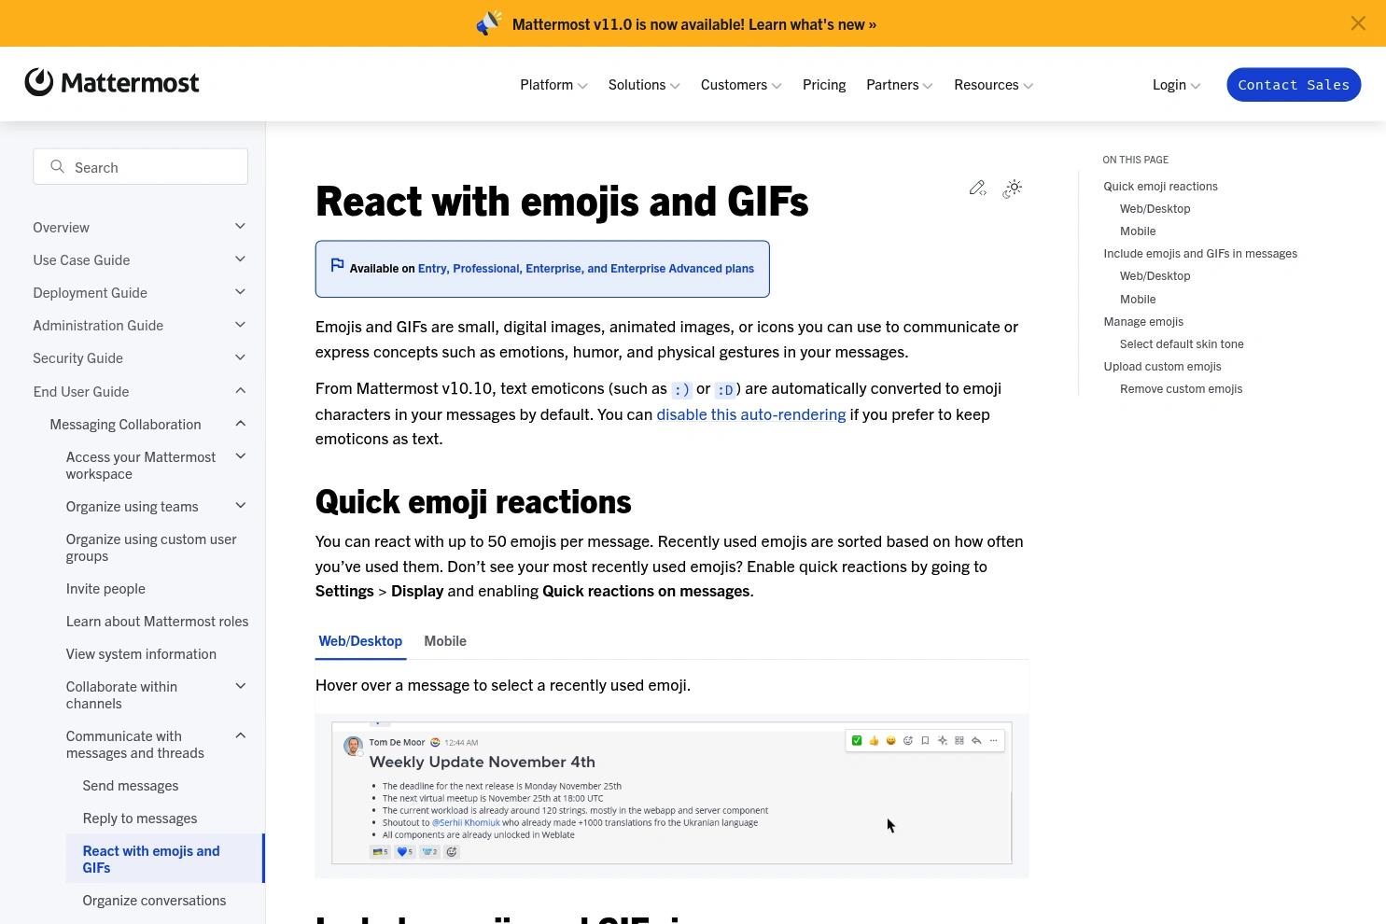The width and height of the screenshot is (1386, 924).
Task: Jump to Quick emoji reactions section
Action: [x=1160, y=187]
